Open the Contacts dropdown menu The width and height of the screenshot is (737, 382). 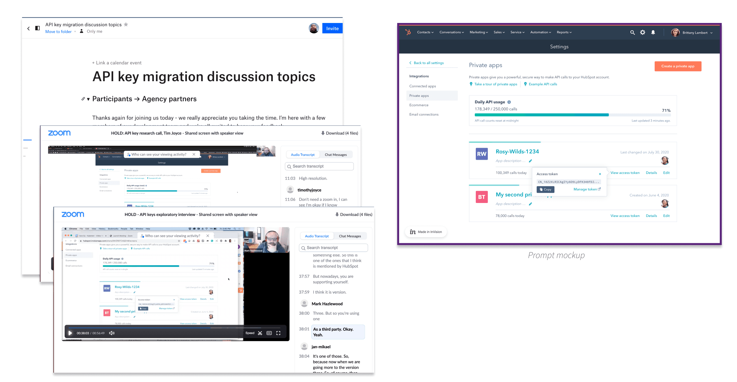pos(425,32)
